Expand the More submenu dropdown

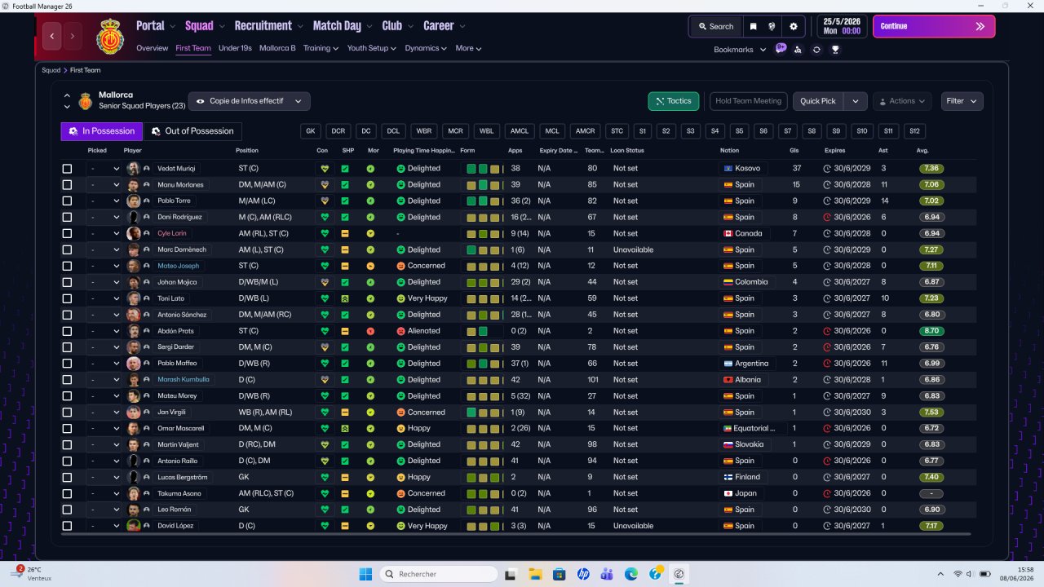point(468,48)
